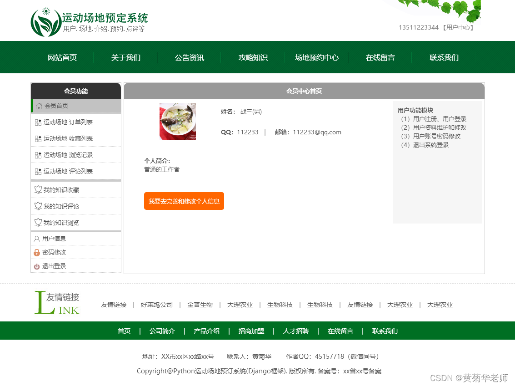Open the 攻略知识 navigation item
The width and height of the screenshot is (515, 387).
coord(253,57)
